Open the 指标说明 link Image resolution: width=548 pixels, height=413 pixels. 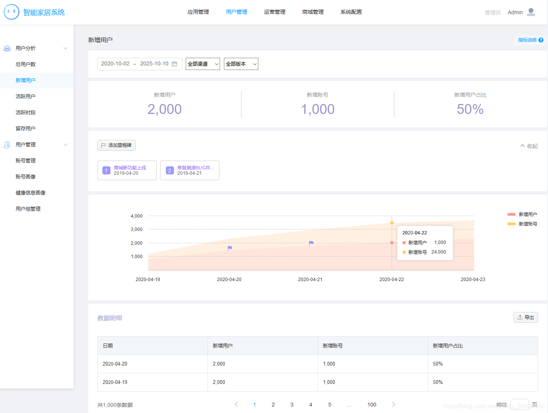pos(527,40)
